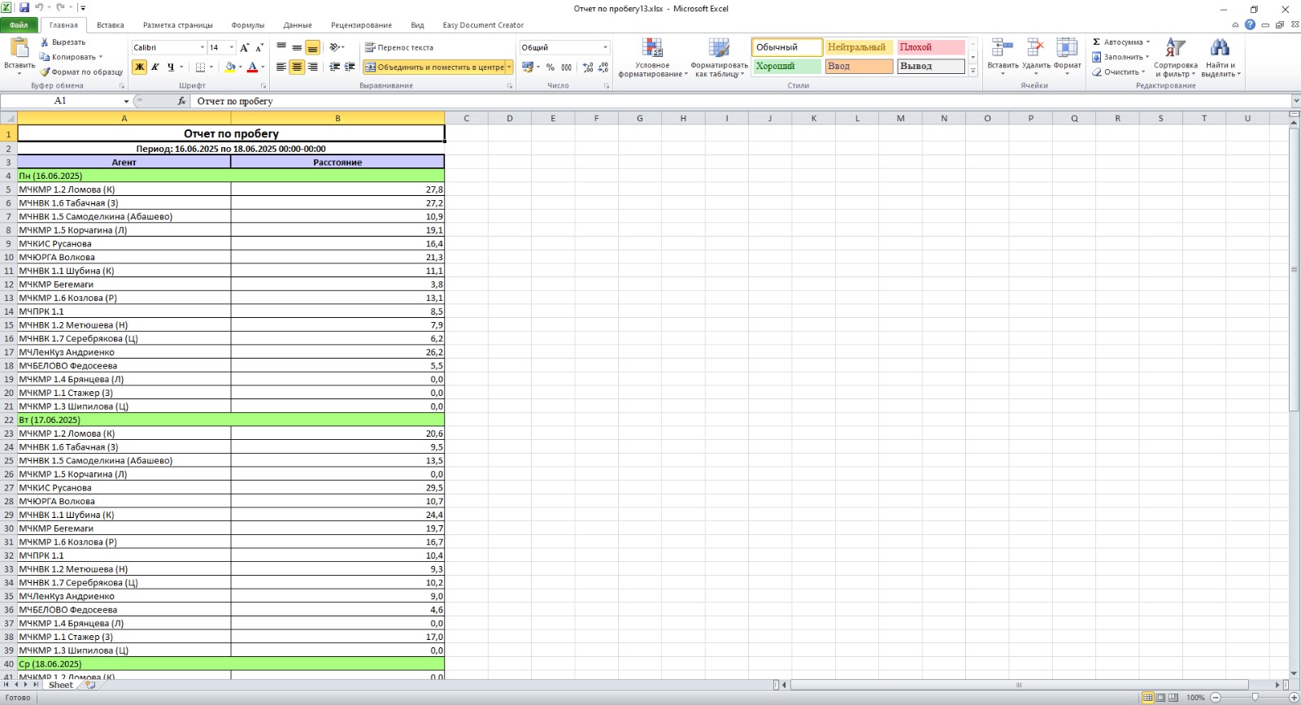Click the insert function fx icon

181,101
